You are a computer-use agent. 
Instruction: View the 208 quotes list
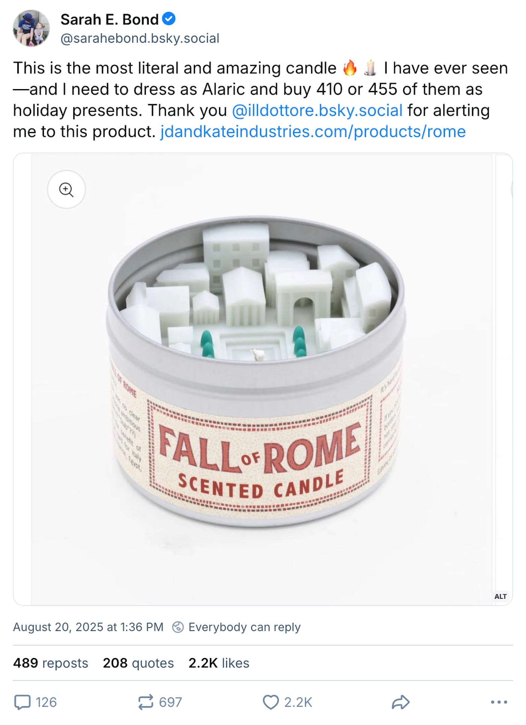click(138, 663)
